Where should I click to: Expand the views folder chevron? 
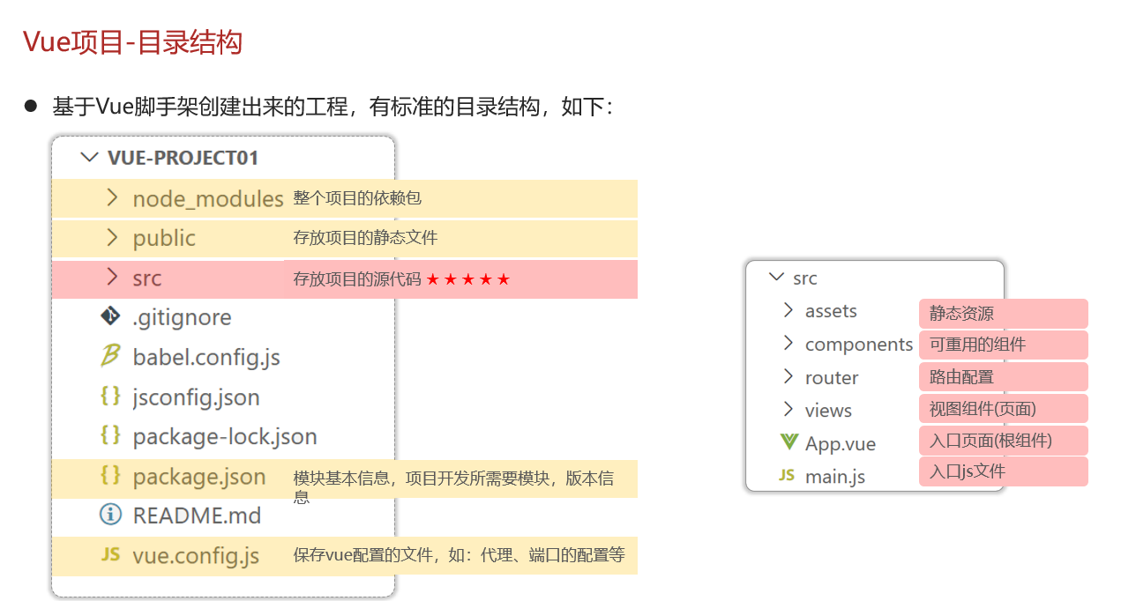coord(788,409)
